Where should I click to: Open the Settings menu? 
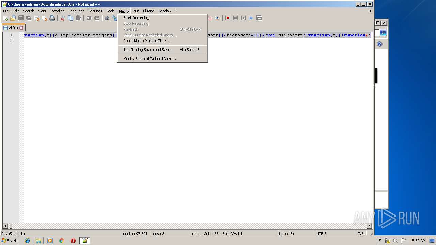[95, 11]
